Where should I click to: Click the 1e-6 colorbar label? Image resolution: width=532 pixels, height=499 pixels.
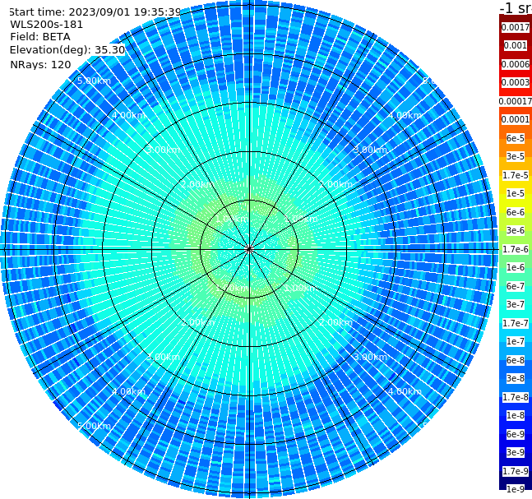516,267
